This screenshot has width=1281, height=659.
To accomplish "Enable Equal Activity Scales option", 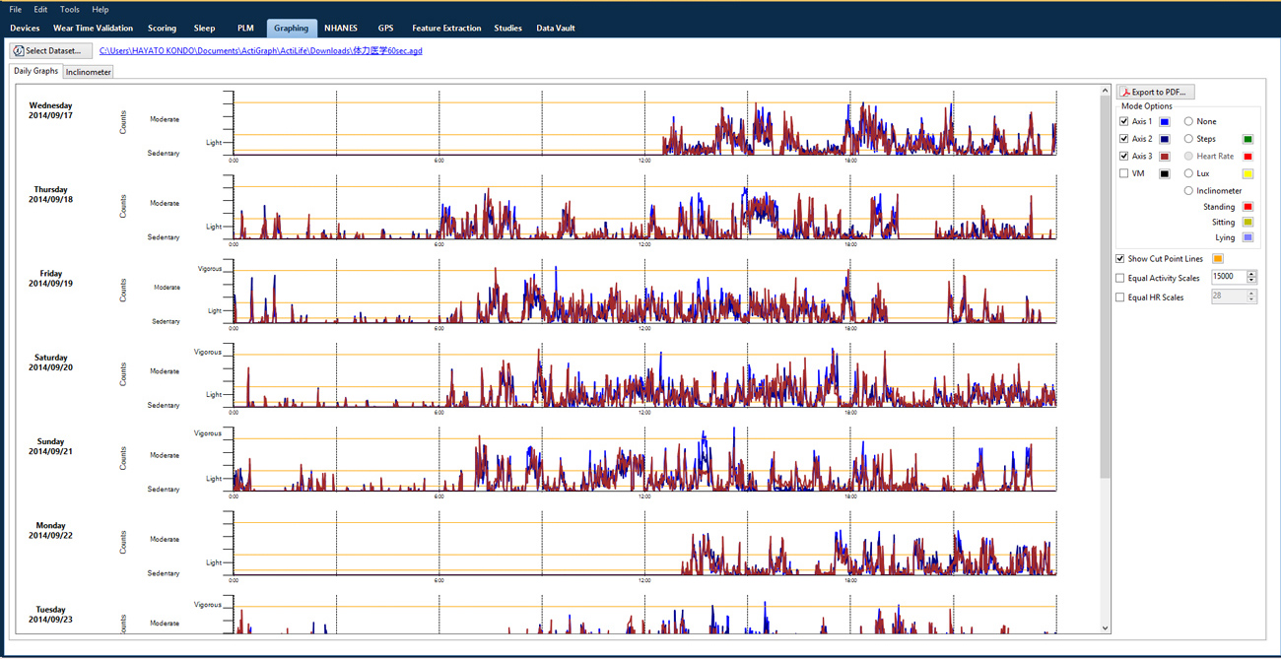I will click(1121, 278).
